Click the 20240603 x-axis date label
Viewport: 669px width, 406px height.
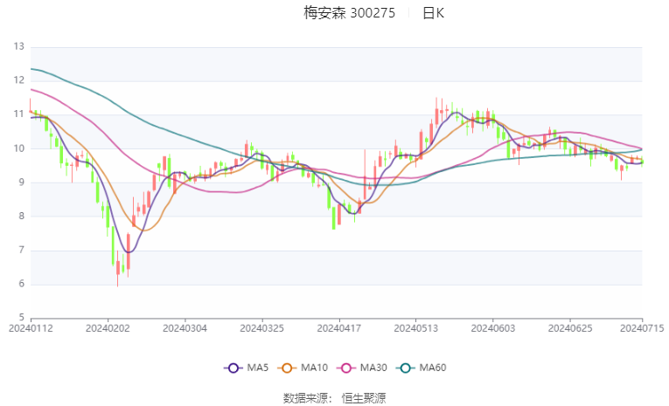pyautogui.click(x=493, y=328)
